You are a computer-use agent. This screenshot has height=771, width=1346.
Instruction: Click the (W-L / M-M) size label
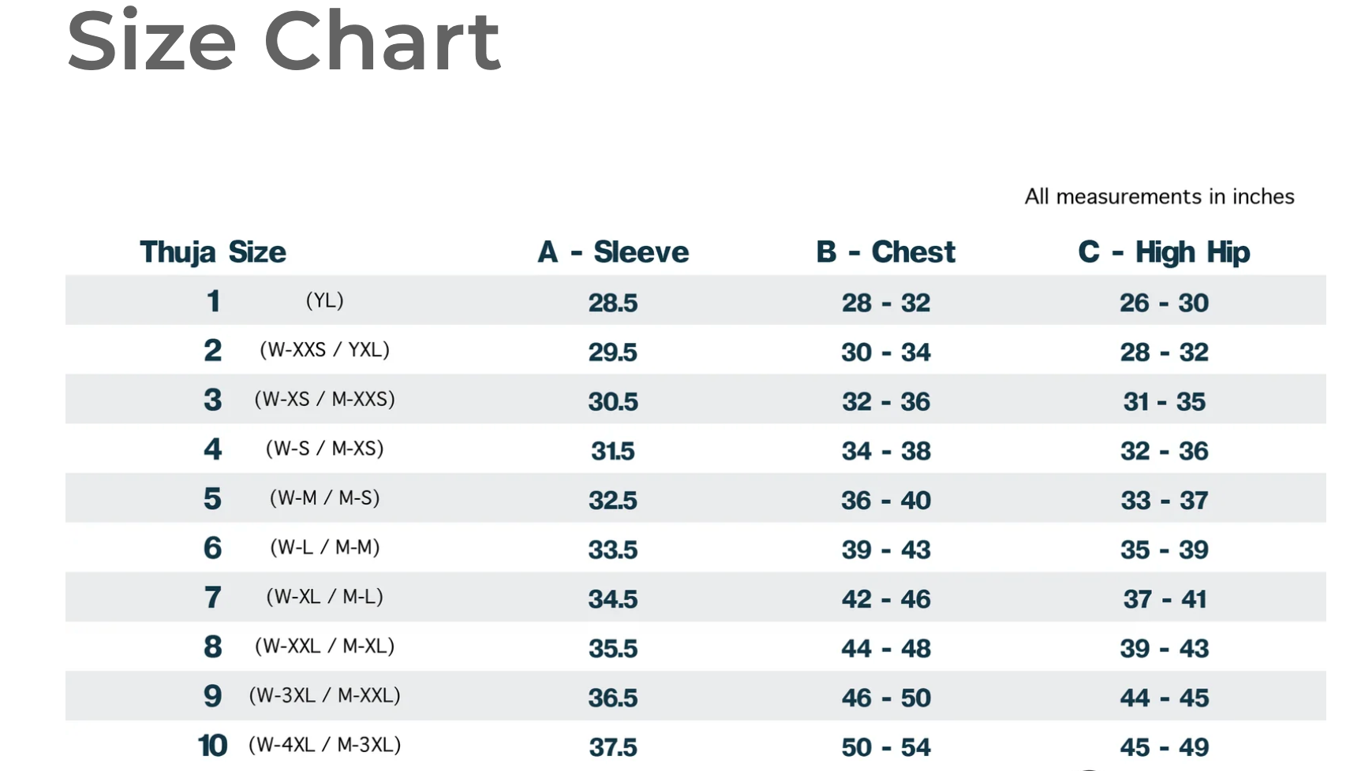[x=324, y=547]
